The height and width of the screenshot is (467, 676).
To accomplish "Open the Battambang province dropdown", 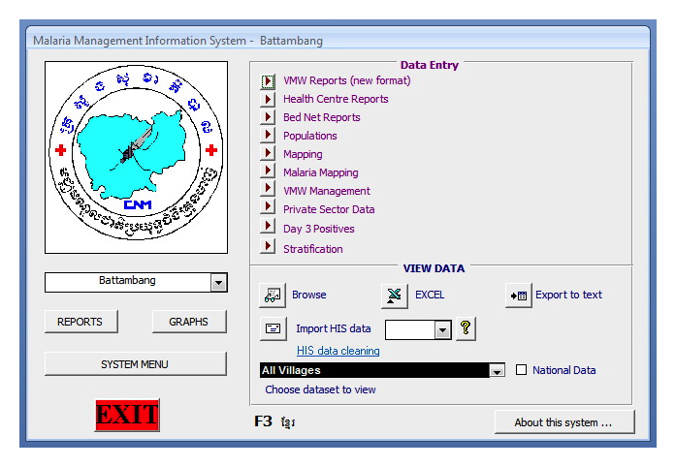I will [218, 282].
